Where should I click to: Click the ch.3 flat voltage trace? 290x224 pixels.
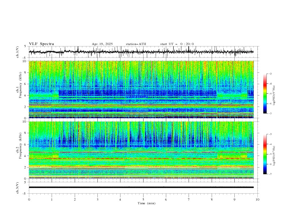(141, 187)
